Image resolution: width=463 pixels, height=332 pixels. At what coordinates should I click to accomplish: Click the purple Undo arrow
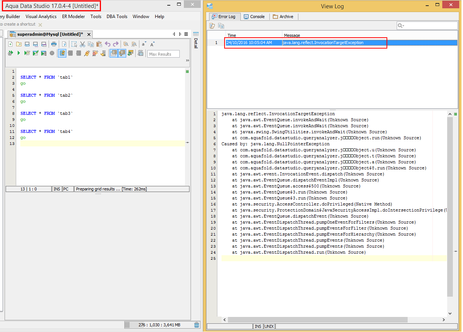tap(108, 44)
